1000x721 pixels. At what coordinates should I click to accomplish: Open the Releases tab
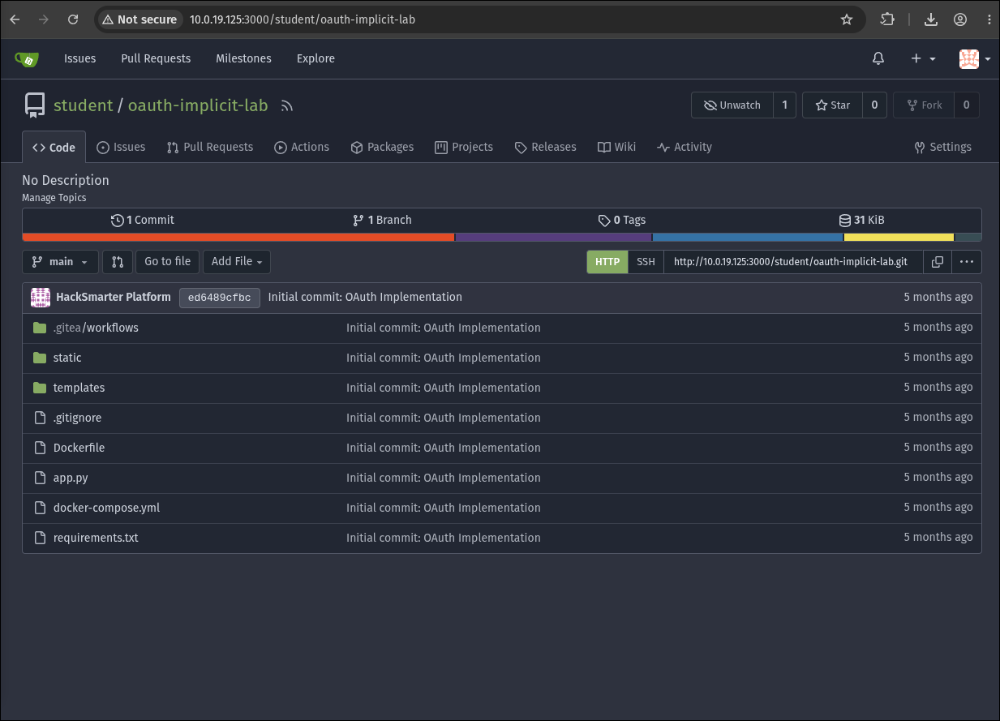[x=546, y=147]
